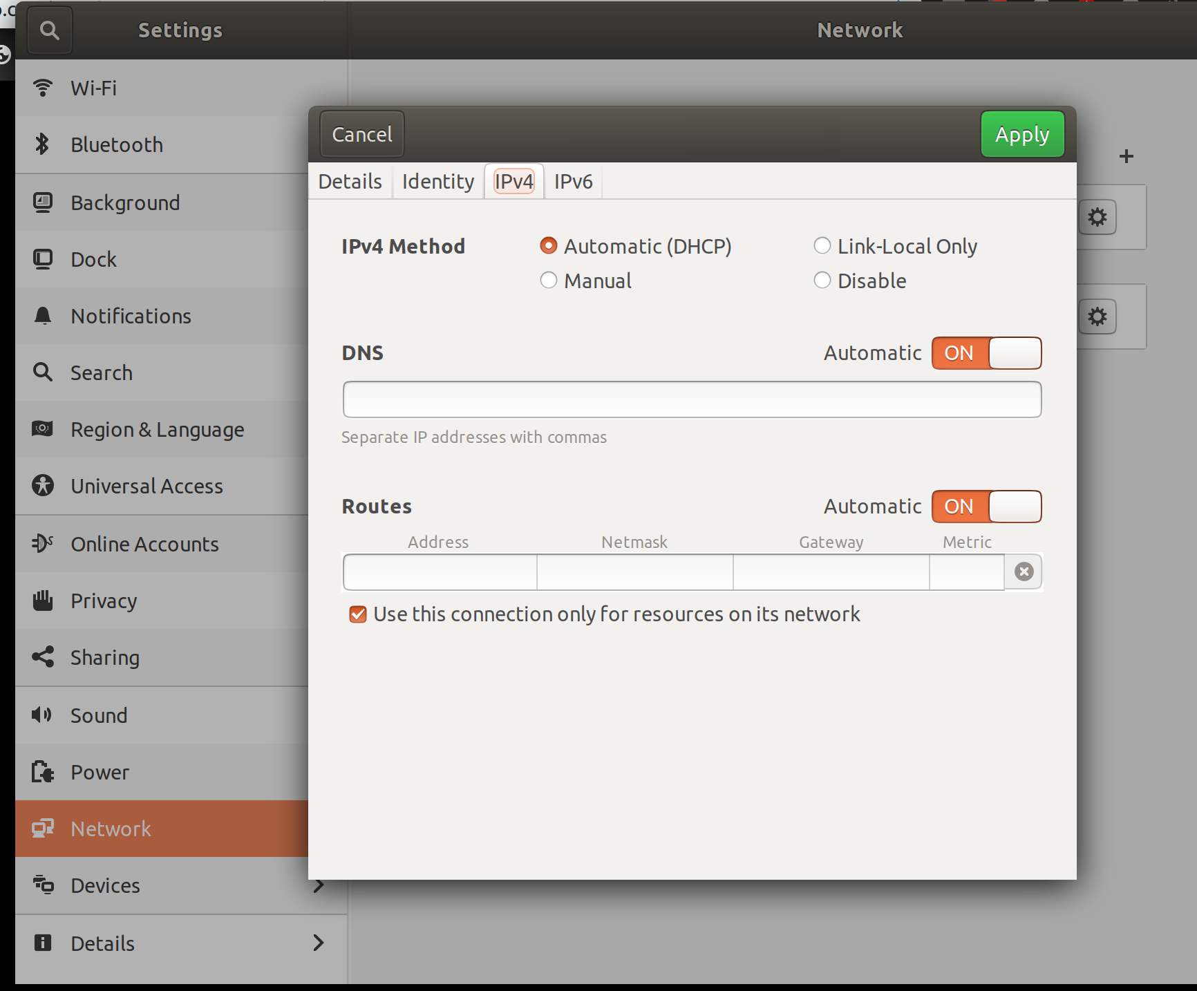Click the Devices icon in sidebar
The height and width of the screenshot is (991, 1197).
point(43,885)
